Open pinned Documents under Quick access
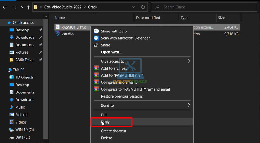Screen dimensions: 260x143 tap(24, 45)
